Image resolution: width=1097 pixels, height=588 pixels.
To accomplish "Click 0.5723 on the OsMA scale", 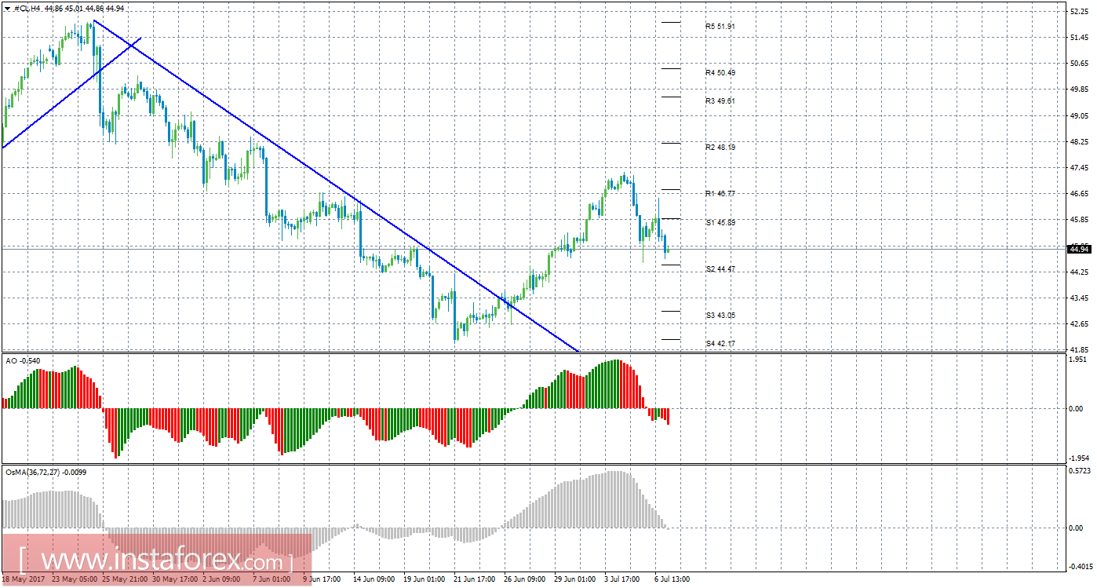I will tap(1080, 471).
